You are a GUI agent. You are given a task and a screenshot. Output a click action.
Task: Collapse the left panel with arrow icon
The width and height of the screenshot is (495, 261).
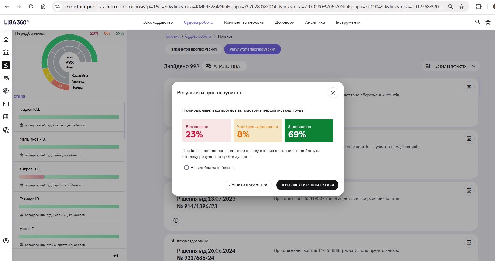click(x=116, y=256)
